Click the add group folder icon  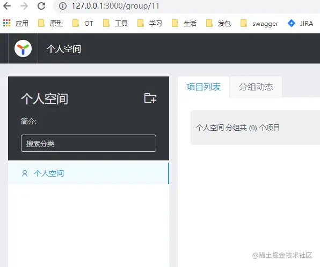(x=150, y=98)
